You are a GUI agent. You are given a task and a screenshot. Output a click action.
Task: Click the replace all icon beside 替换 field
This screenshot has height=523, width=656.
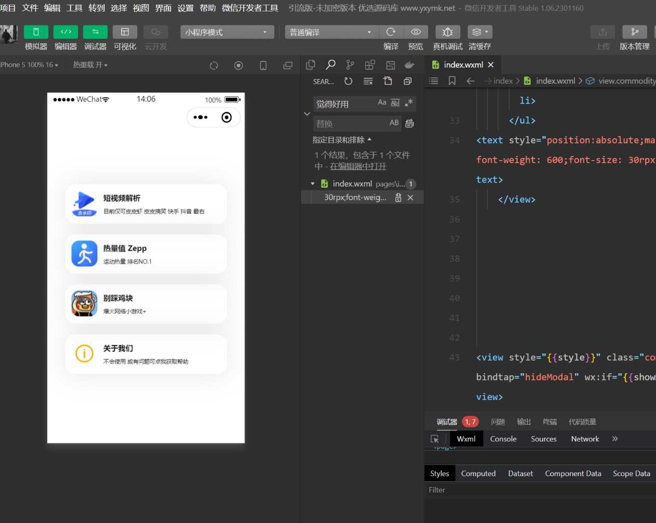(x=410, y=124)
